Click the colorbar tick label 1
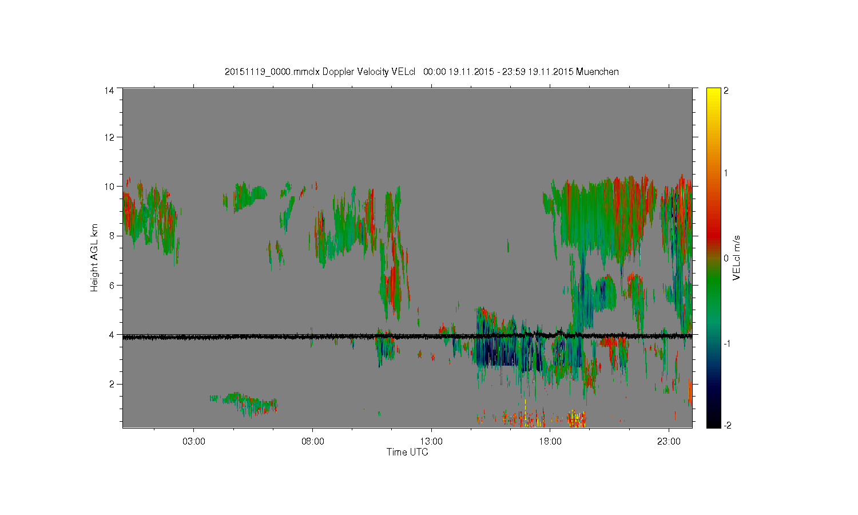Screen dimensions: 858x515 pos(726,173)
